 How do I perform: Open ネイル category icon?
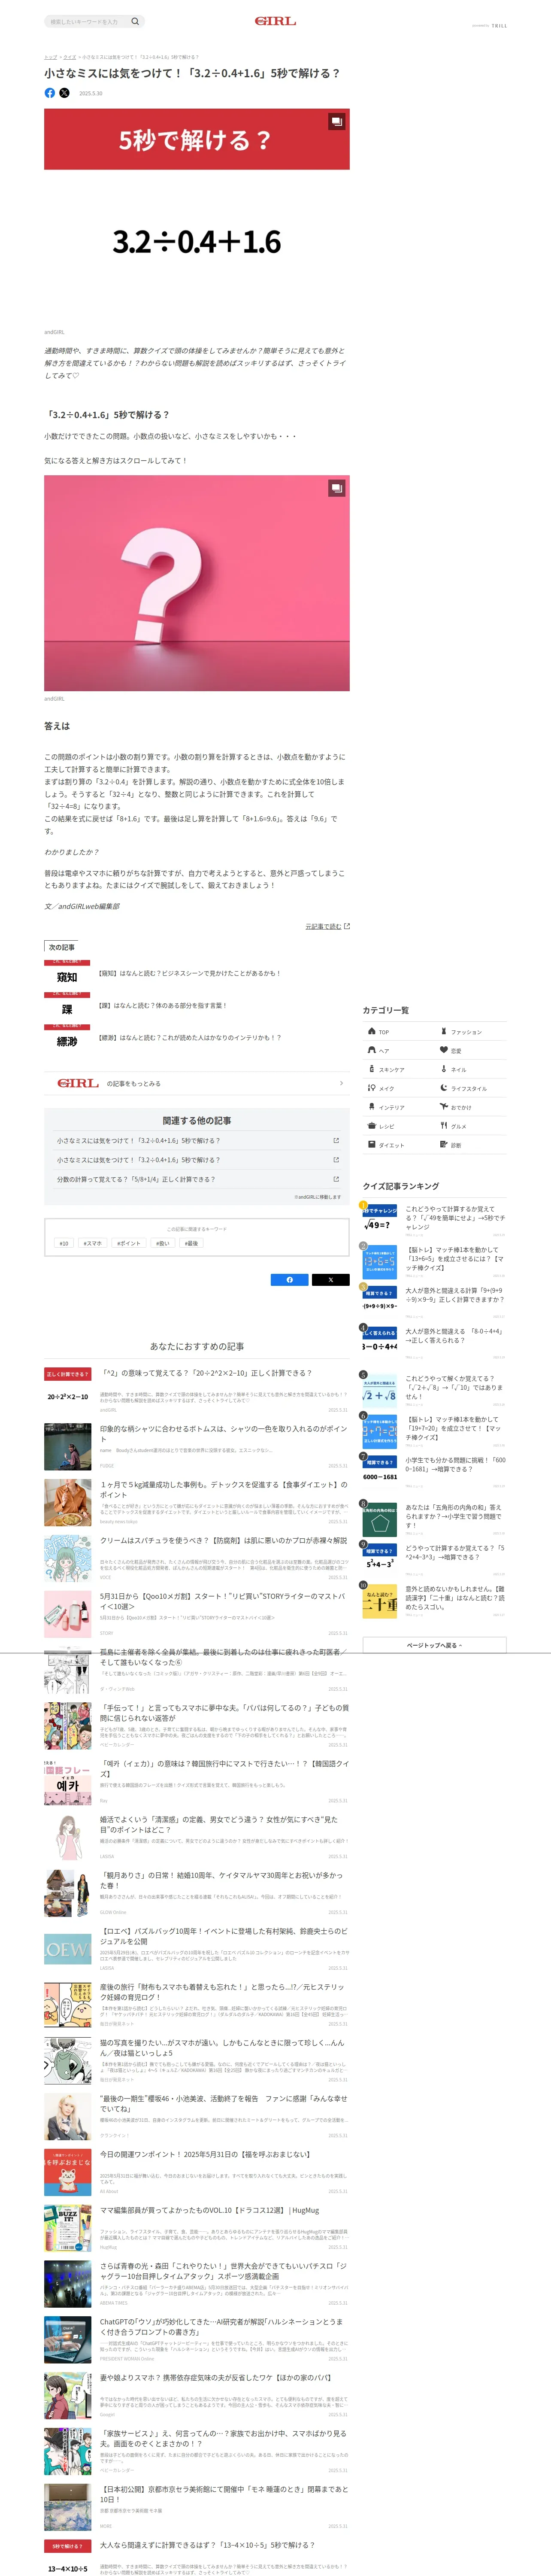click(x=444, y=1069)
